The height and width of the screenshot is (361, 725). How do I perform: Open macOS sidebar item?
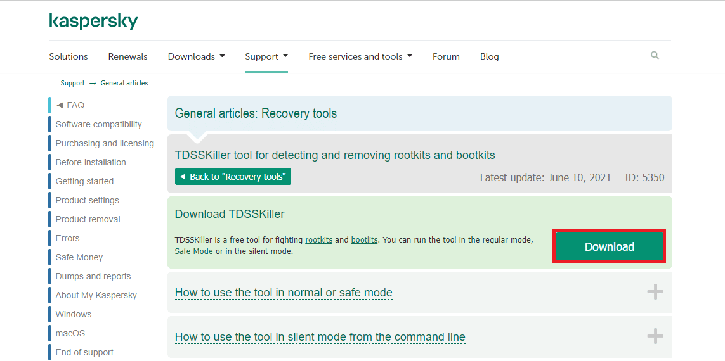70,333
